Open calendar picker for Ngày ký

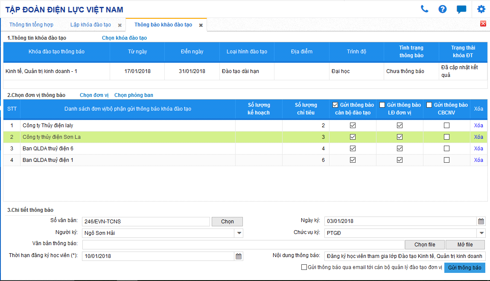[x=481, y=221]
